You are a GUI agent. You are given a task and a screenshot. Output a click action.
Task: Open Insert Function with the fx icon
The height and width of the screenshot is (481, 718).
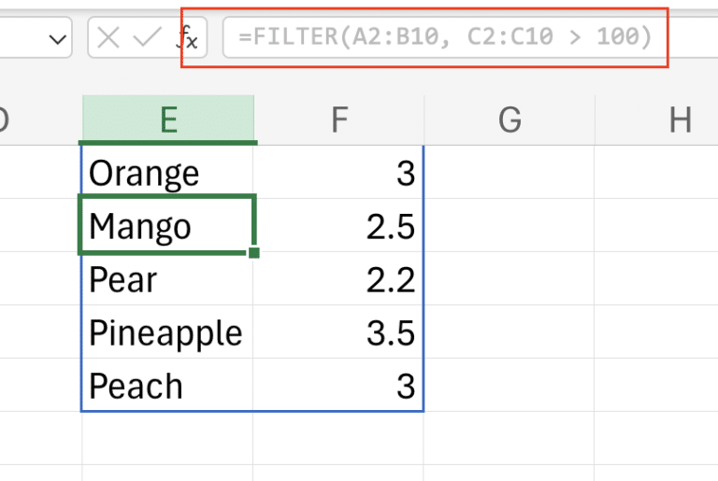click(187, 37)
